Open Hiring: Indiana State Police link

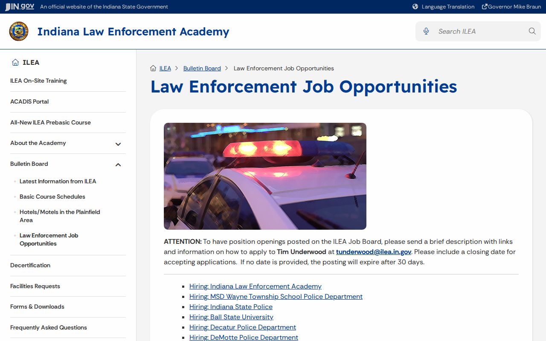pyautogui.click(x=231, y=307)
